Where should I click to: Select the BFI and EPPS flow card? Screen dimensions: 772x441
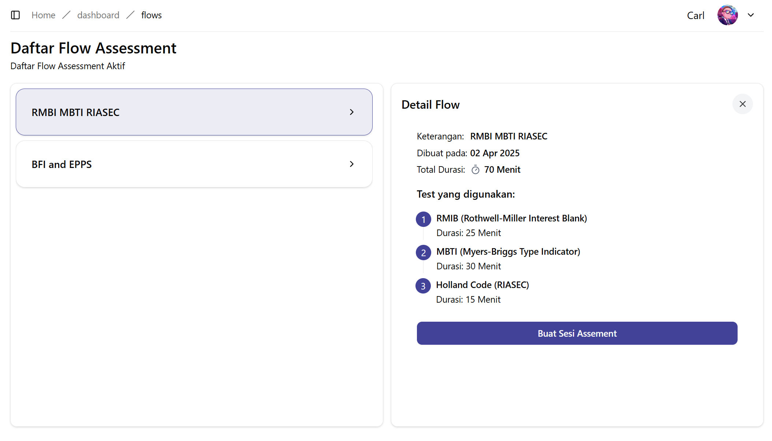click(194, 164)
